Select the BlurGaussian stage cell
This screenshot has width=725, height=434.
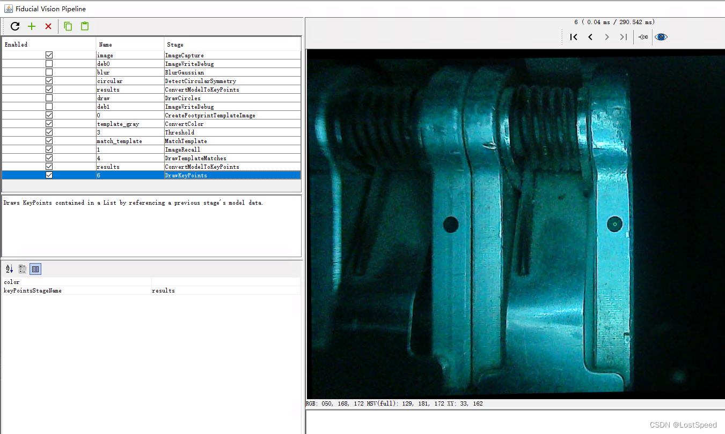pos(232,72)
